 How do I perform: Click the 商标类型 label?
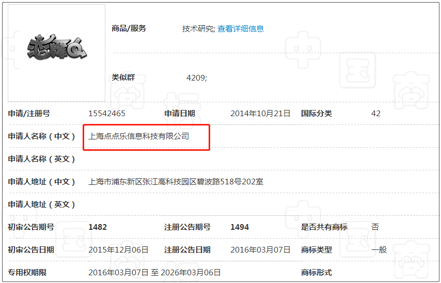pyautogui.click(x=317, y=250)
